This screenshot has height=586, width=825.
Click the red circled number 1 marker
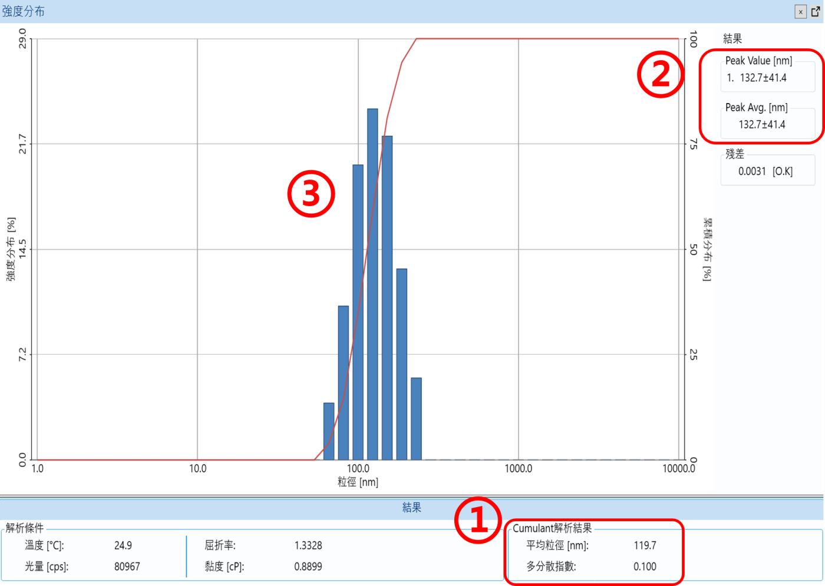[477, 521]
